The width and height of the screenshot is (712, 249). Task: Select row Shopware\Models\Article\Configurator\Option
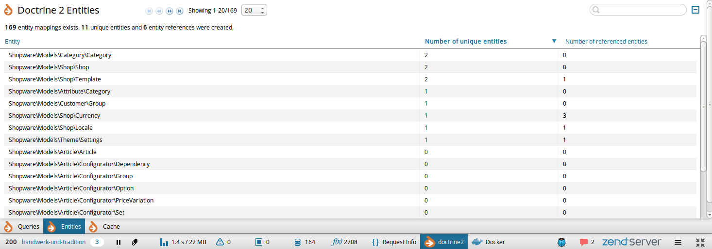pyautogui.click(x=350, y=188)
